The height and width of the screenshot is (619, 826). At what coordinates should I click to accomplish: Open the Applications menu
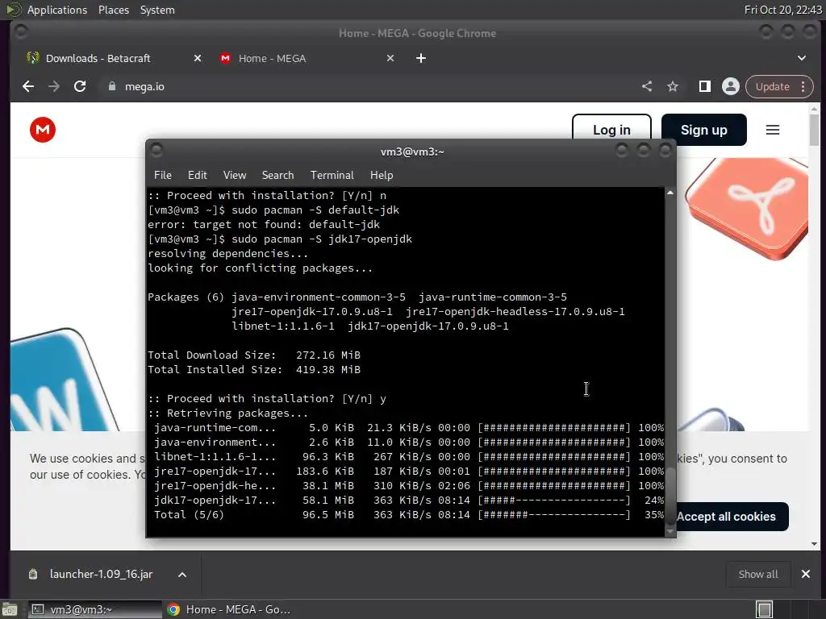[x=57, y=10]
